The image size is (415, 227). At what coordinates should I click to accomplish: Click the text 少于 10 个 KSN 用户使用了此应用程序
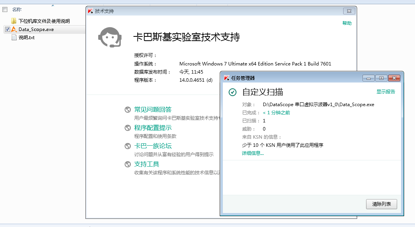coord(283,145)
